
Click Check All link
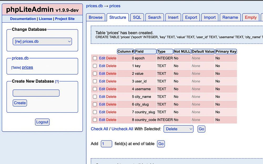point(99,129)
